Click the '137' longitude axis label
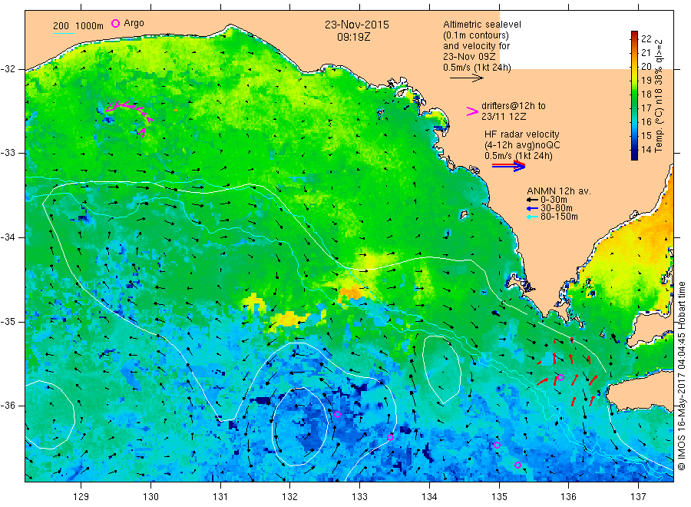691x507 pixels. pyautogui.click(x=638, y=496)
